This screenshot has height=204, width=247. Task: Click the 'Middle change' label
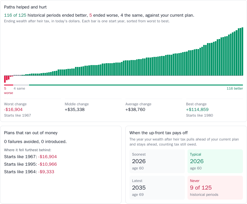click(x=77, y=104)
